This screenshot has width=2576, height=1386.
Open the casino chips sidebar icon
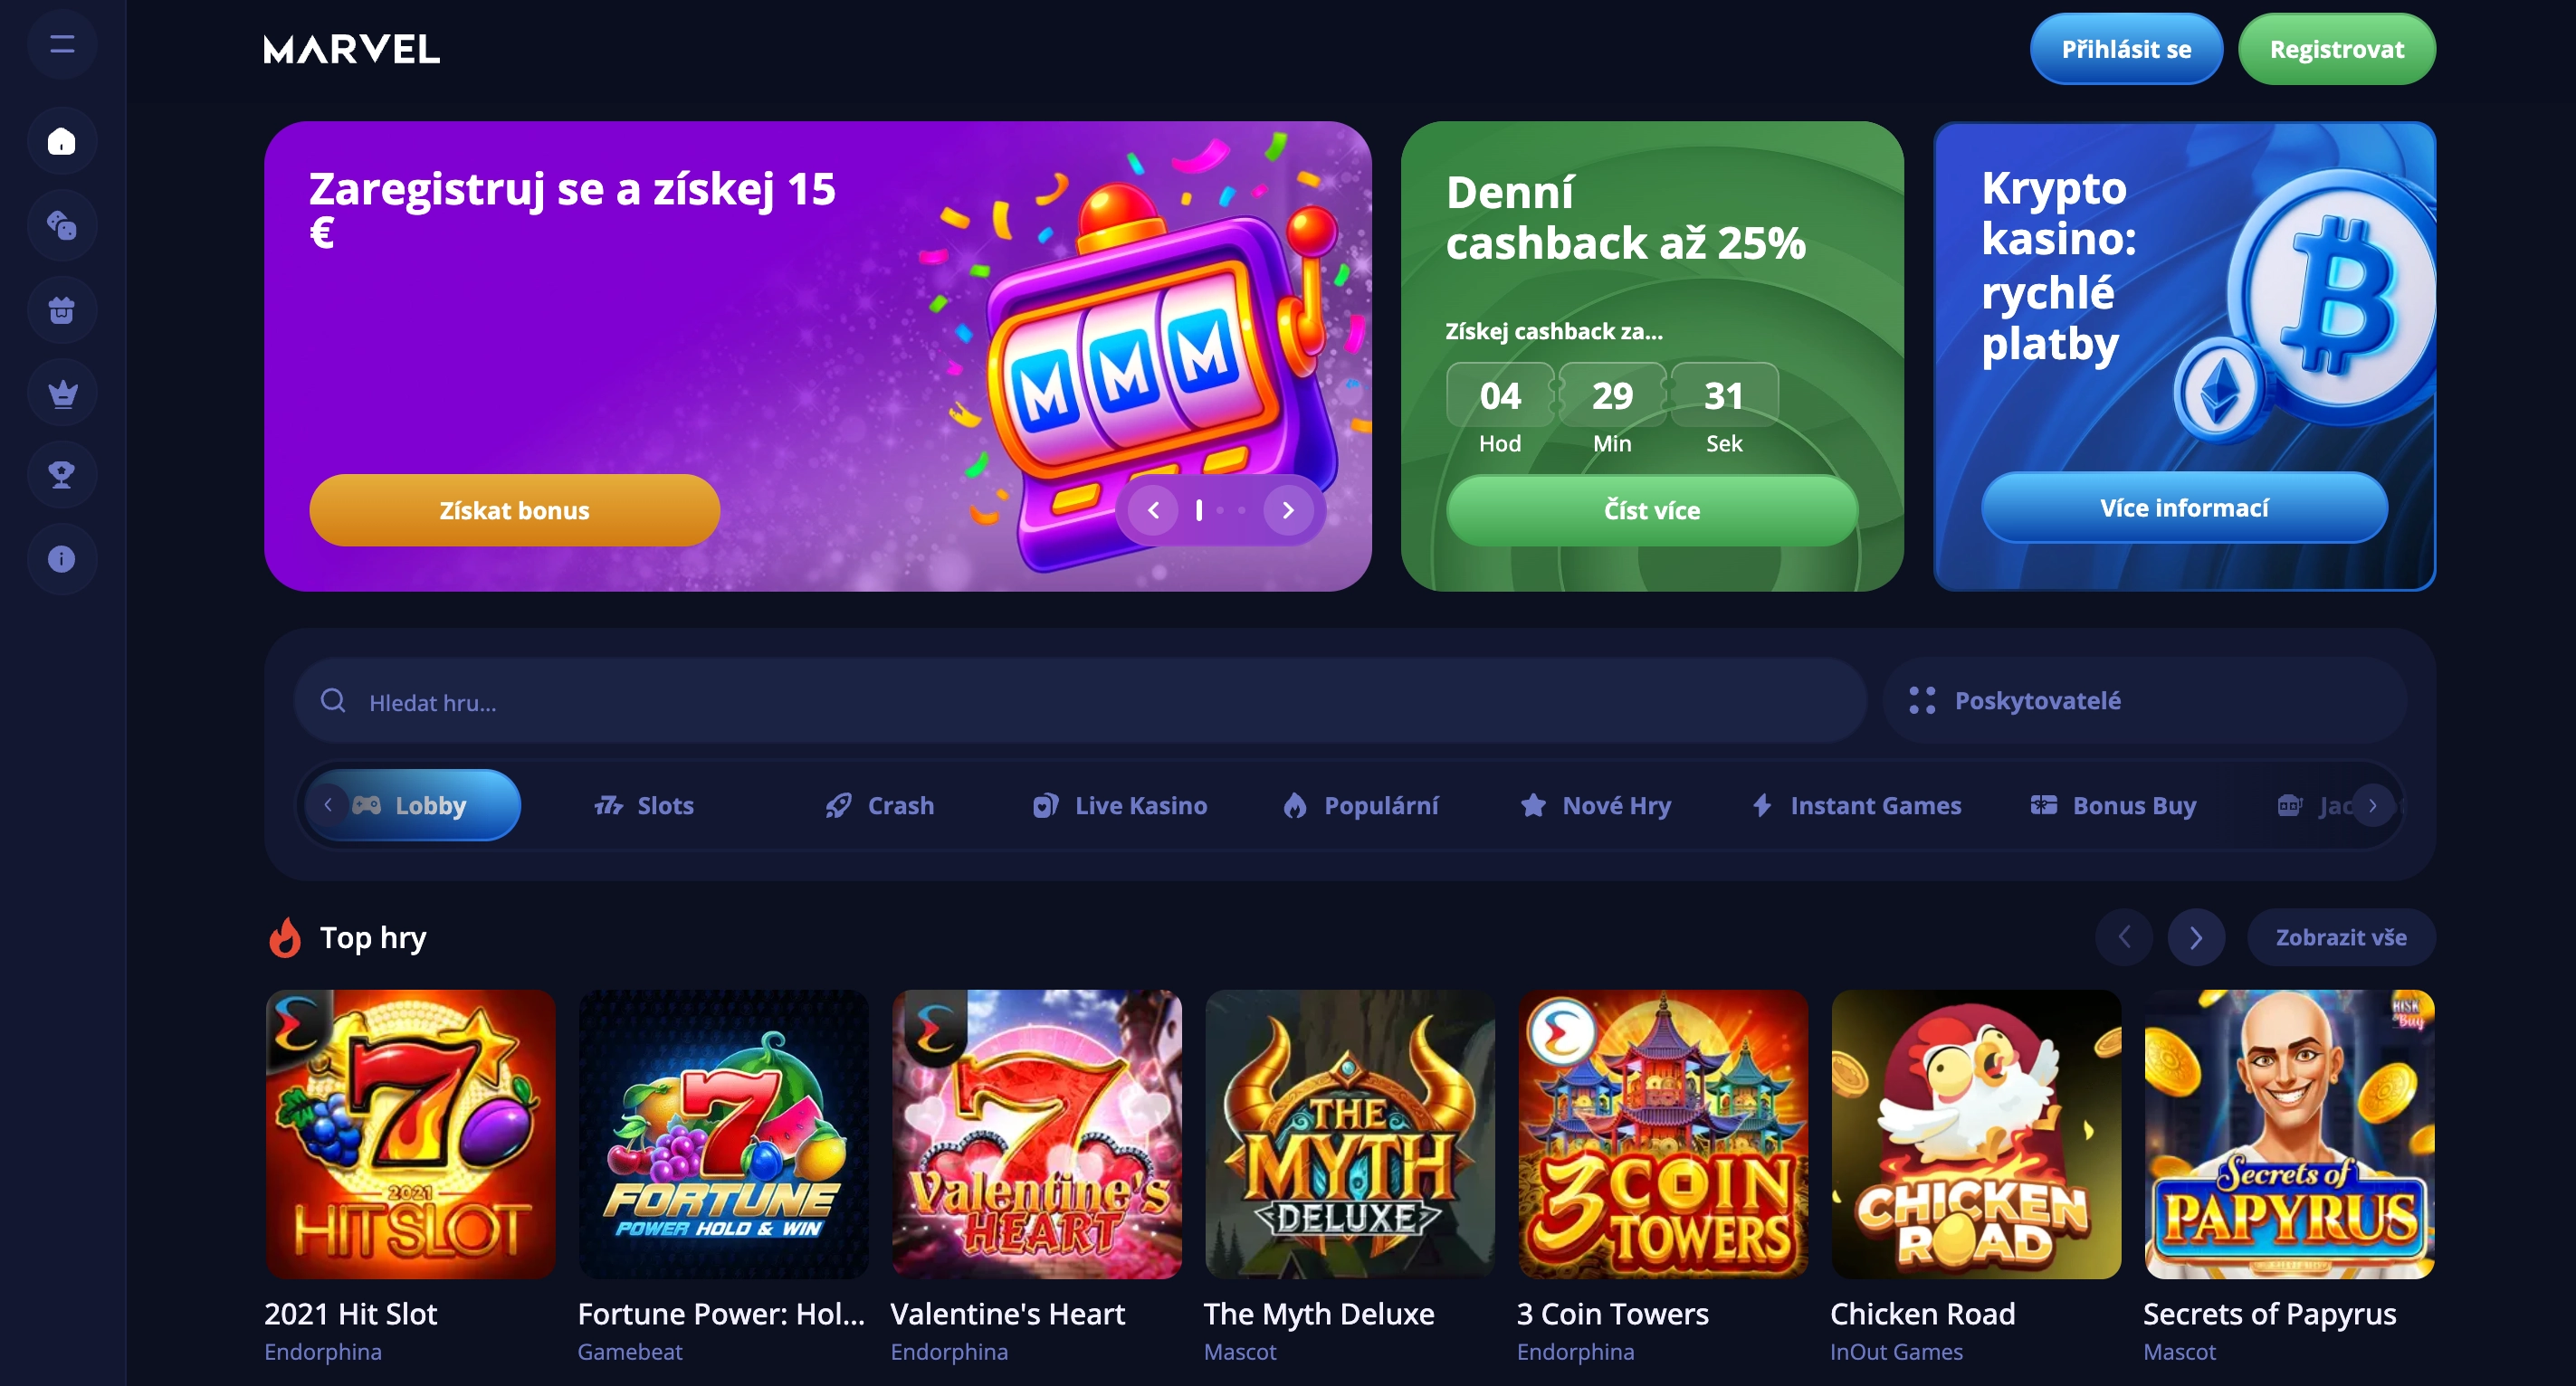coord(62,226)
